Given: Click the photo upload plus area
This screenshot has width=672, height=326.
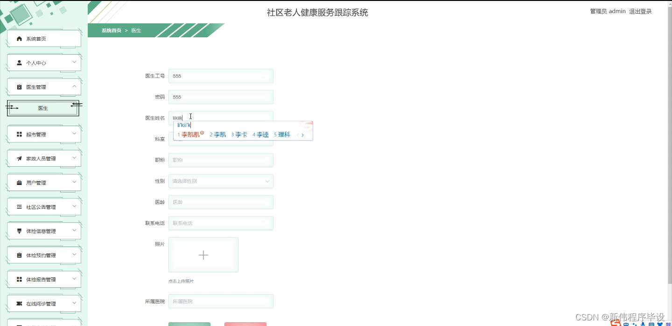Looking at the screenshot, I should [203, 255].
